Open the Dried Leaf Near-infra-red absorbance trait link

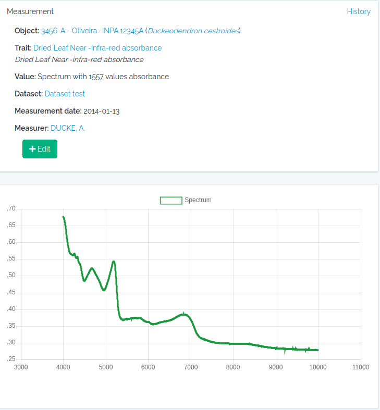pyautogui.click(x=97, y=48)
